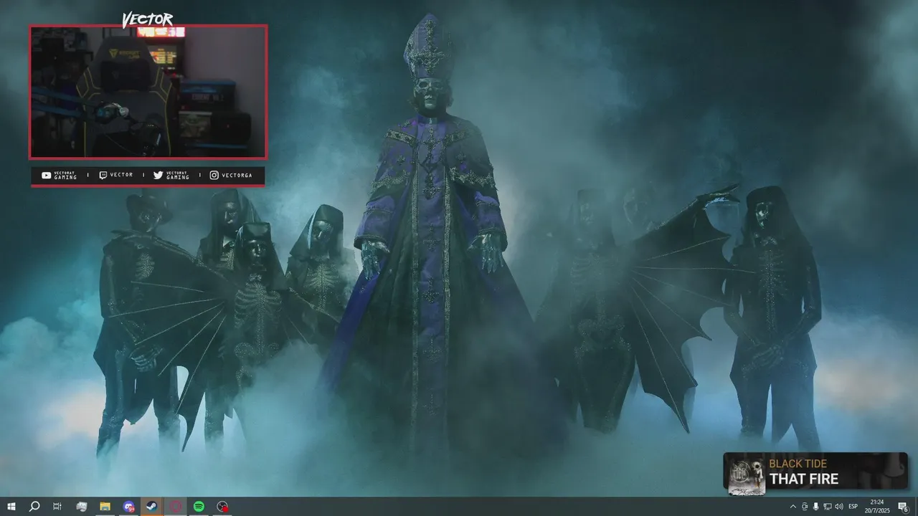Viewport: 918px width, 516px height.
Task: Open the Action Center notifications icon
Action: [x=904, y=507]
